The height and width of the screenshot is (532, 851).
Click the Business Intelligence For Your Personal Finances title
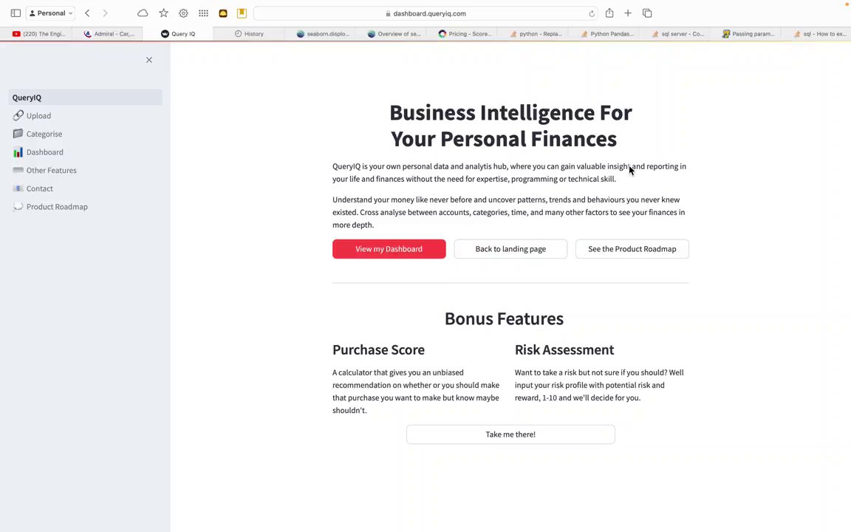click(510, 126)
